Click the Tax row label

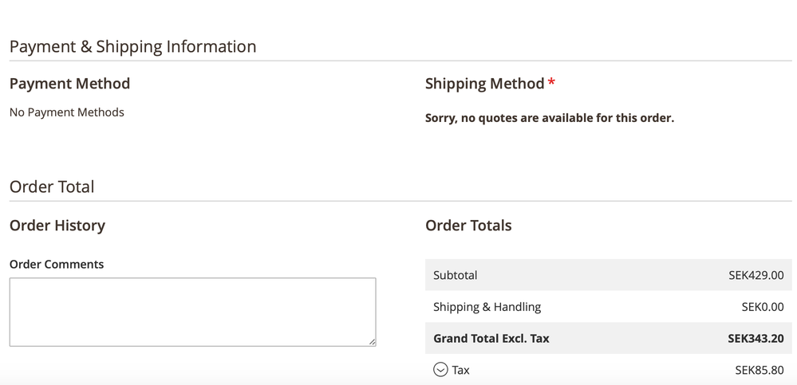[460, 370]
